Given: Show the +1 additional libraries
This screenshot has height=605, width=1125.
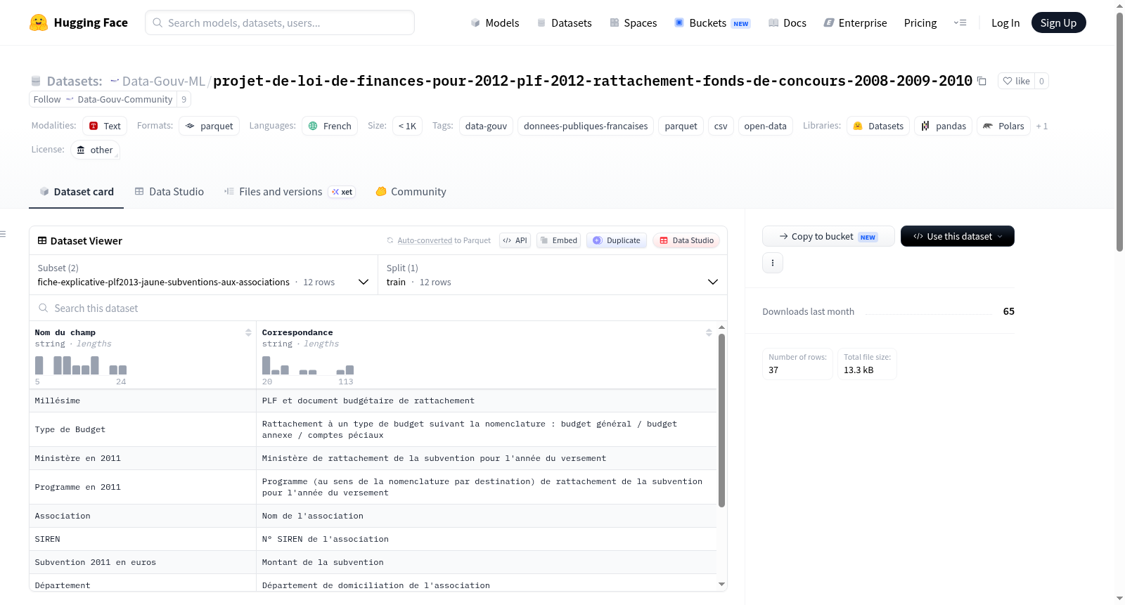Looking at the screenshot, I should coord(1042,126).
